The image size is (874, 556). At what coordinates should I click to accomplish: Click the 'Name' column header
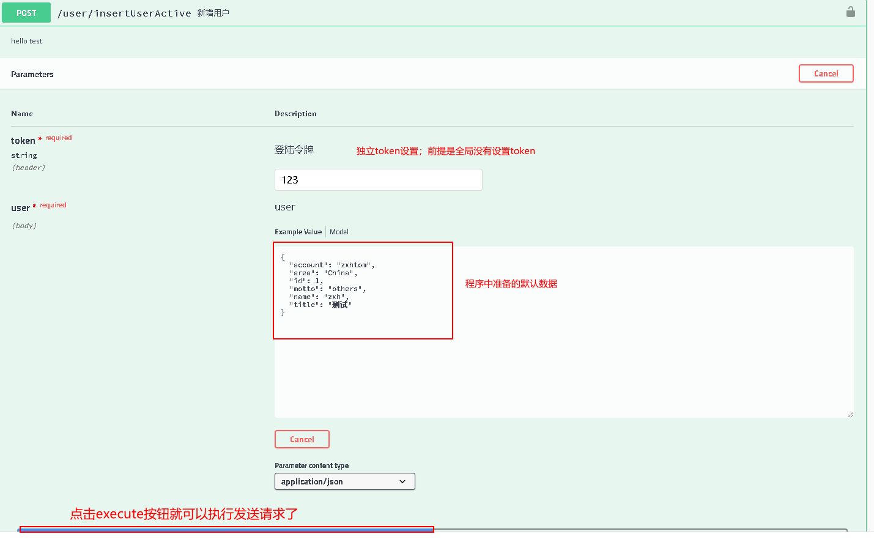click(x=22, y=114)
